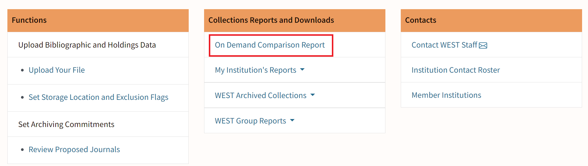Select the Collections Reports and Downloads header
This screenshot has height=166, width=588.
(295, 20)
